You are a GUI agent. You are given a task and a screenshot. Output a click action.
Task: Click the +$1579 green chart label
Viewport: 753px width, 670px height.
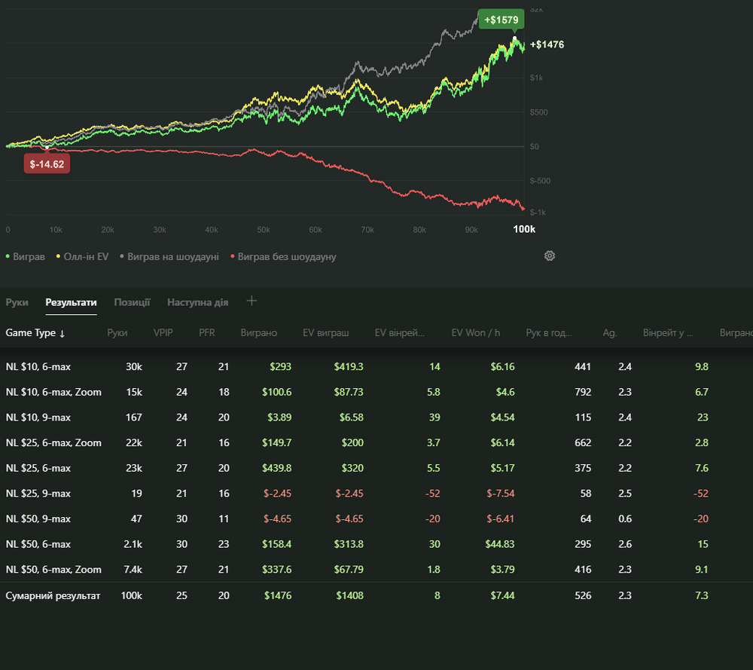[x=499, y=19]
